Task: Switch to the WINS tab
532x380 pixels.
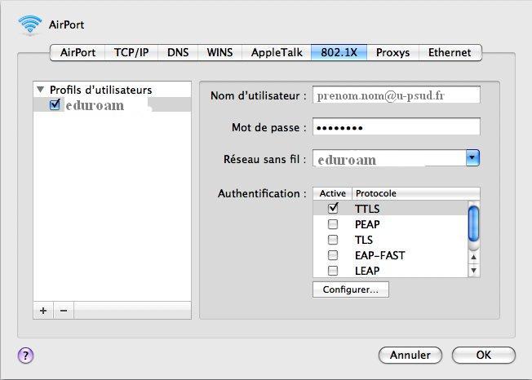Action: tap(219, 52)
